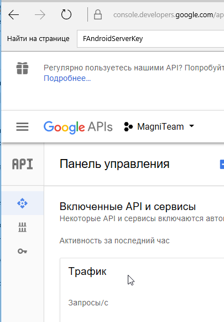Focus the find-on-page field containing FAndroidServerKey
This screenshot has width=224, height=322.
150,39
